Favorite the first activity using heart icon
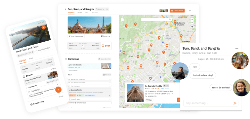 [x=110, y=79]
